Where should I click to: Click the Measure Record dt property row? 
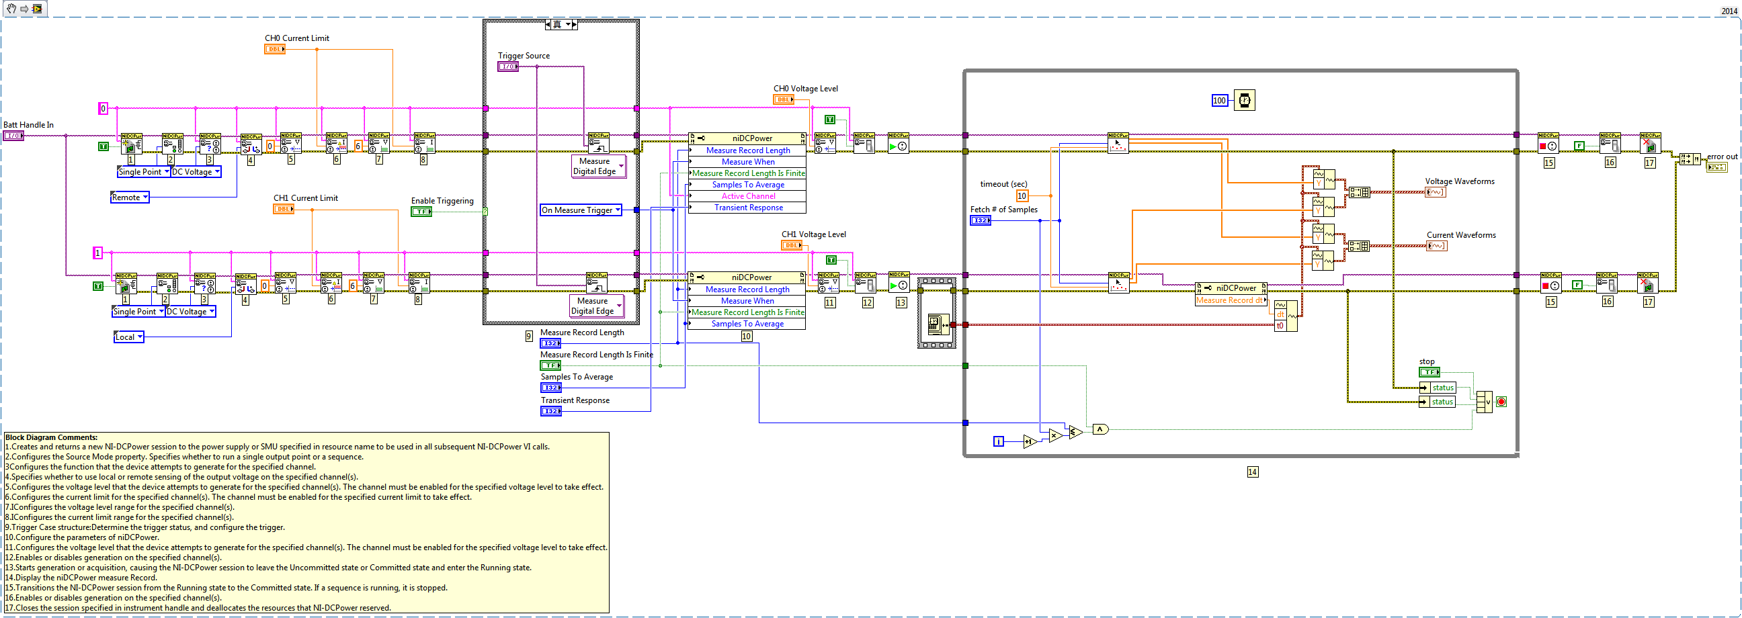[1231, 300]
